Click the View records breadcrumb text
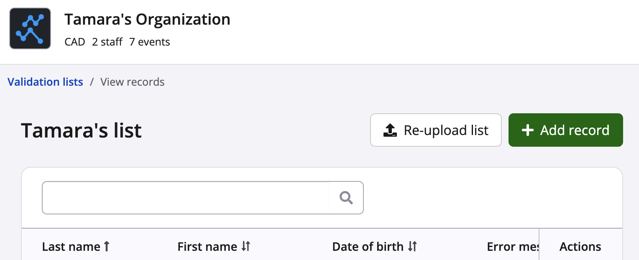Viewport: 639px width, 260px height. pyautogui.click(x=133, y=82)
